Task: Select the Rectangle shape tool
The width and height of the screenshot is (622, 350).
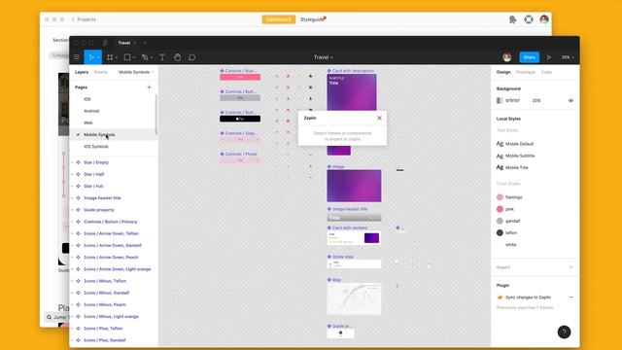Action: pos(127,57)
